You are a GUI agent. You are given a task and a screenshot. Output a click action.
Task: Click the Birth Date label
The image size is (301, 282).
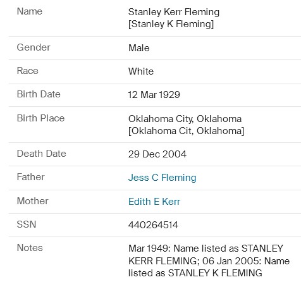coord(39,94)
